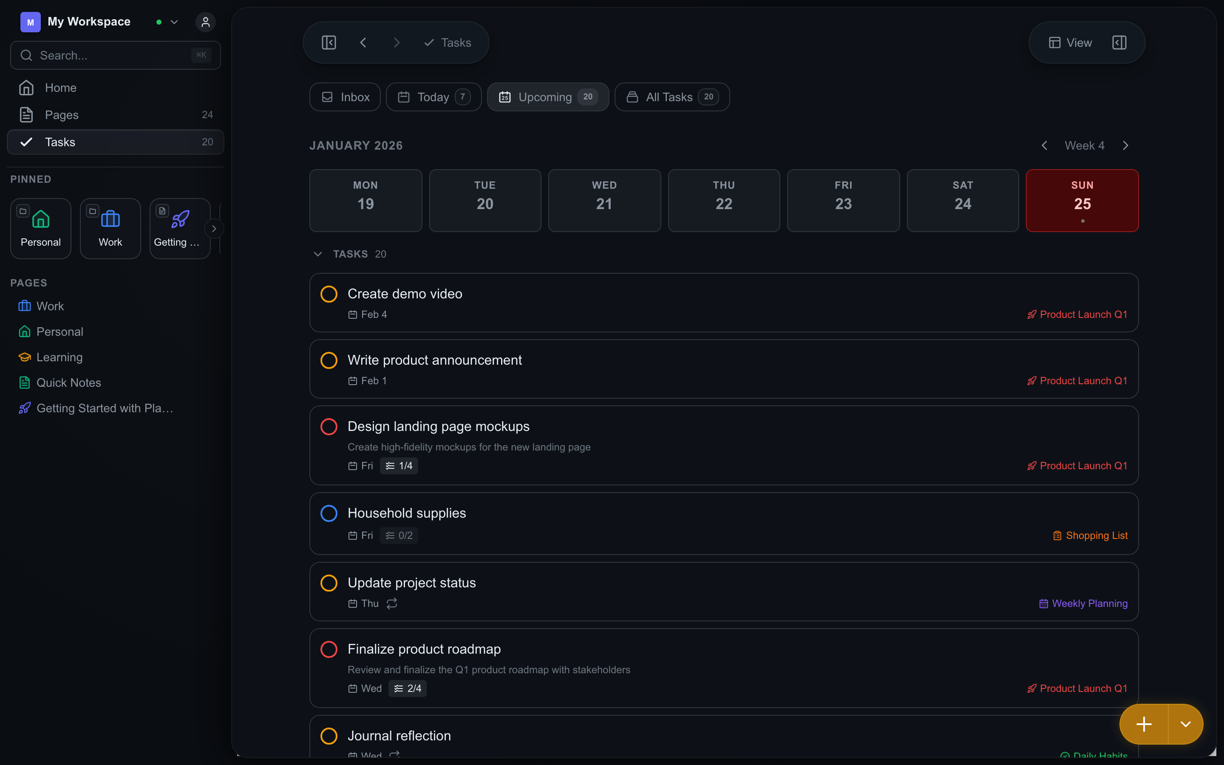1224x765 pixels.
Task: Open the rocket Getting Started pinned card
Action: 179,228
